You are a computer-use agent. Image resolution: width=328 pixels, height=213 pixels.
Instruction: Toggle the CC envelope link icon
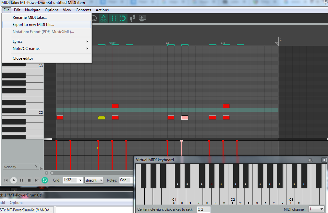(x=103, y=18)
